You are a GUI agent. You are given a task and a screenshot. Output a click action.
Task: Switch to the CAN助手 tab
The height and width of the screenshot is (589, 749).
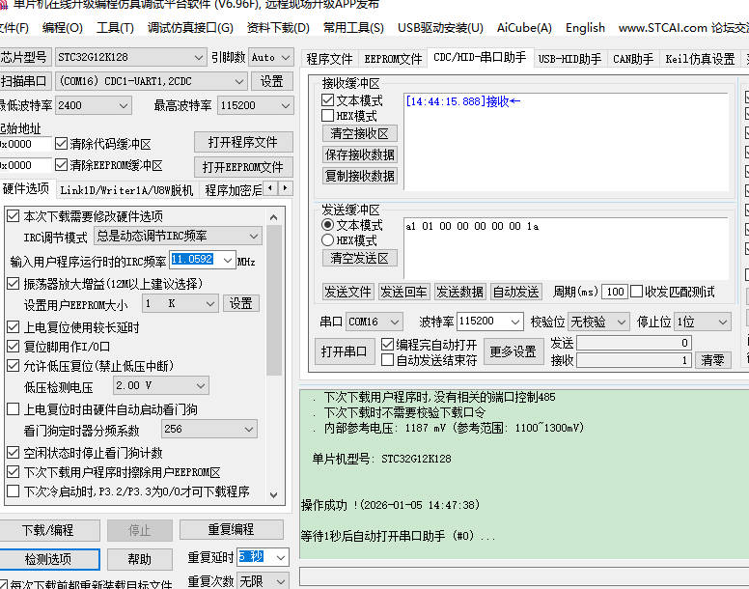(633, 60)
